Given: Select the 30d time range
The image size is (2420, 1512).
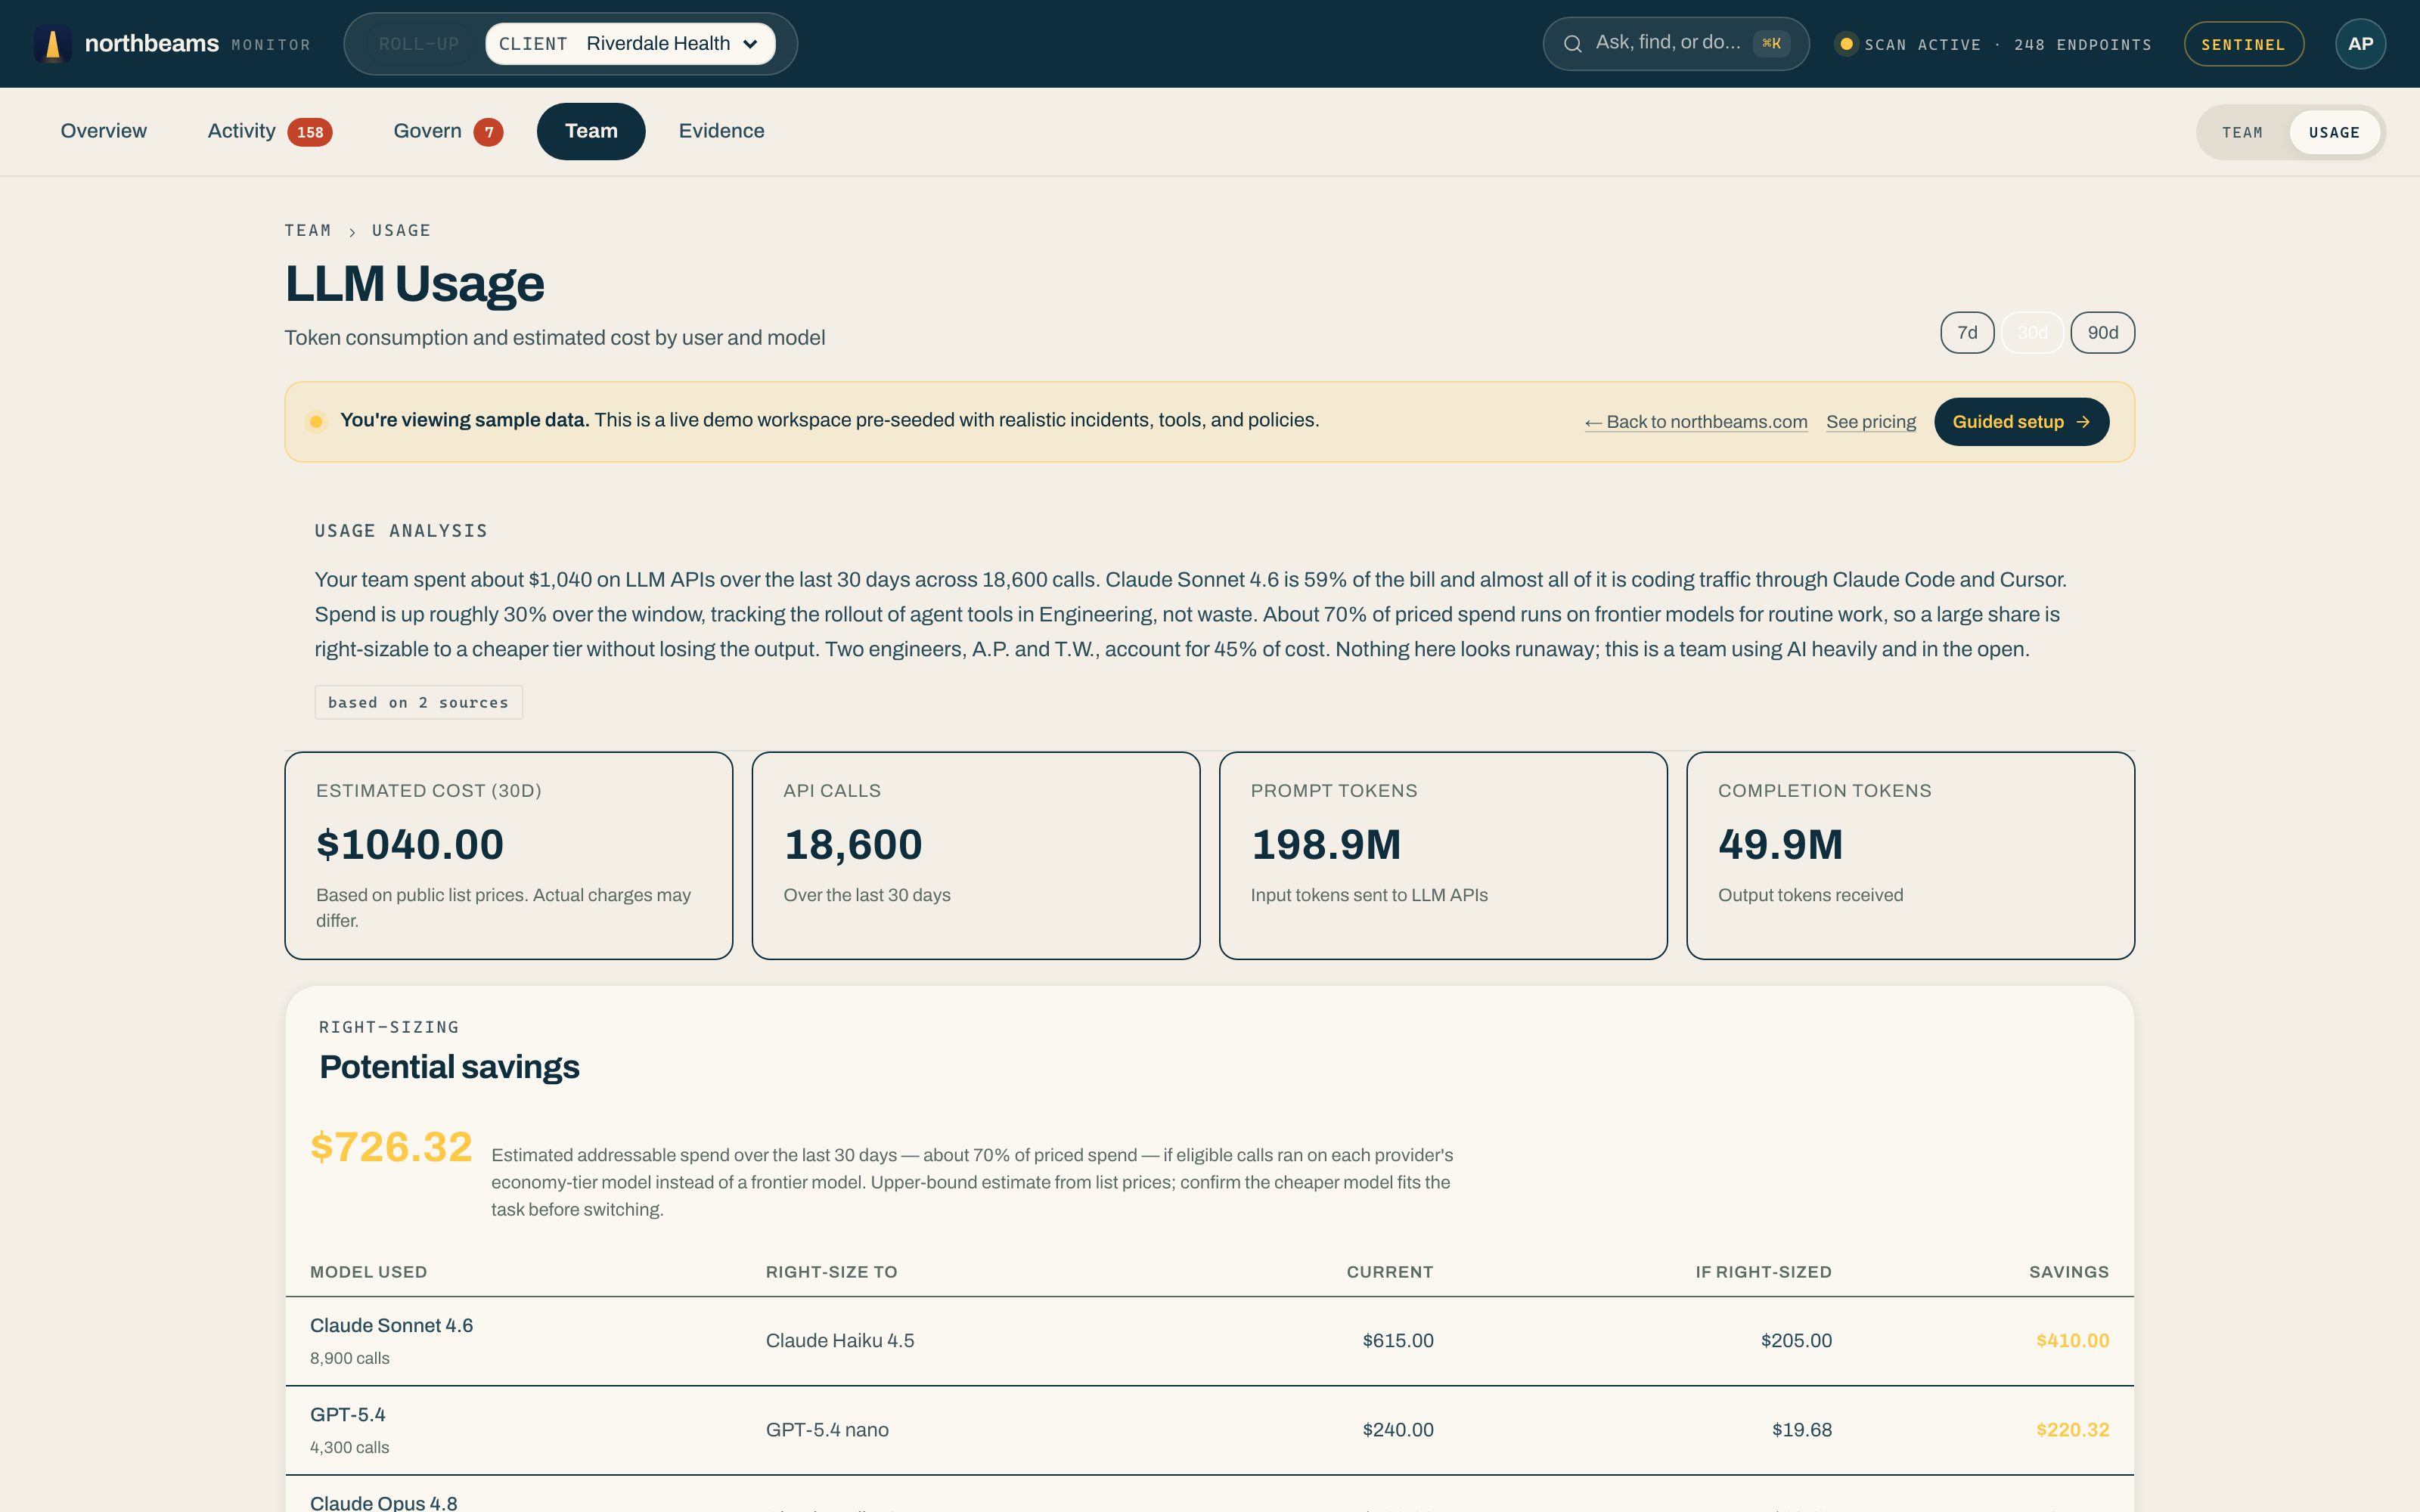Looking at the screenshot, I should (2032, 333).
